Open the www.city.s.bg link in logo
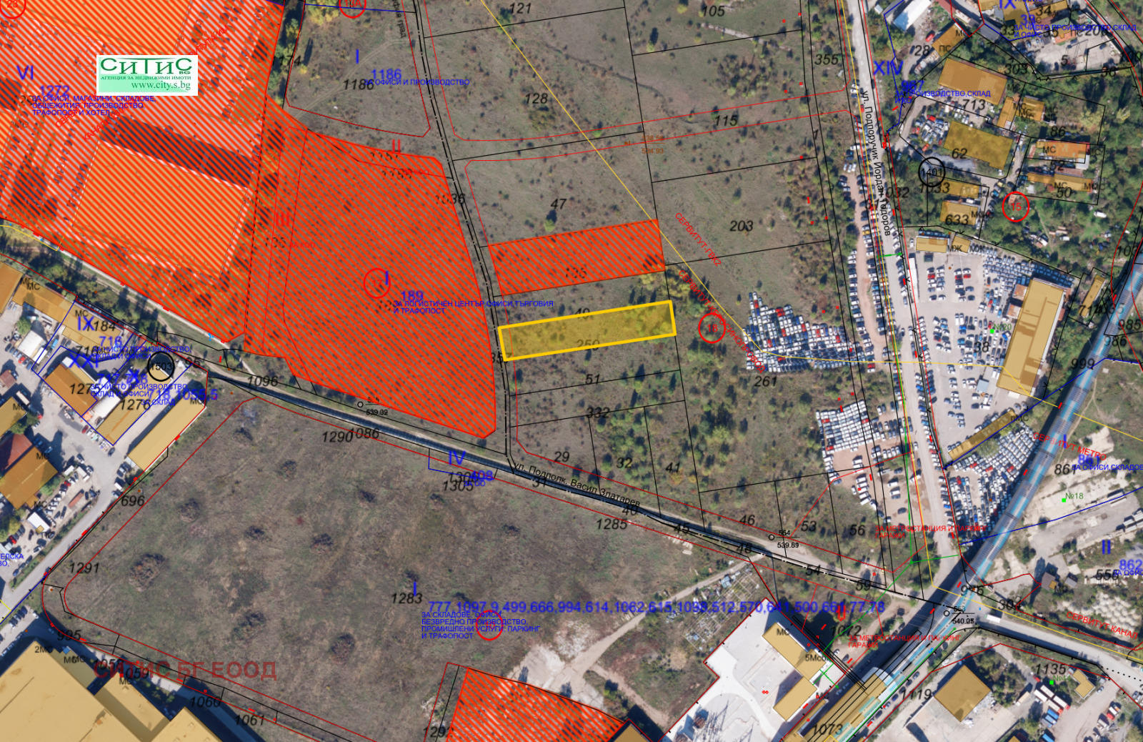This screenshot has height=742, width=1143. point(160,86)
